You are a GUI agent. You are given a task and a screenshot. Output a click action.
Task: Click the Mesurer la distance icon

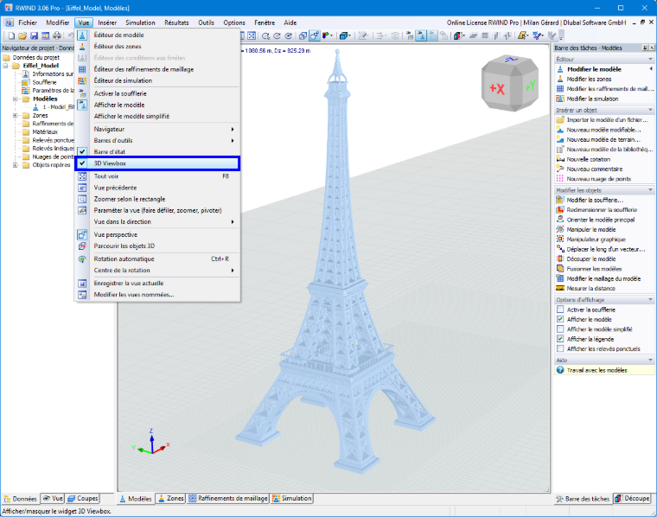pos(560,288)
